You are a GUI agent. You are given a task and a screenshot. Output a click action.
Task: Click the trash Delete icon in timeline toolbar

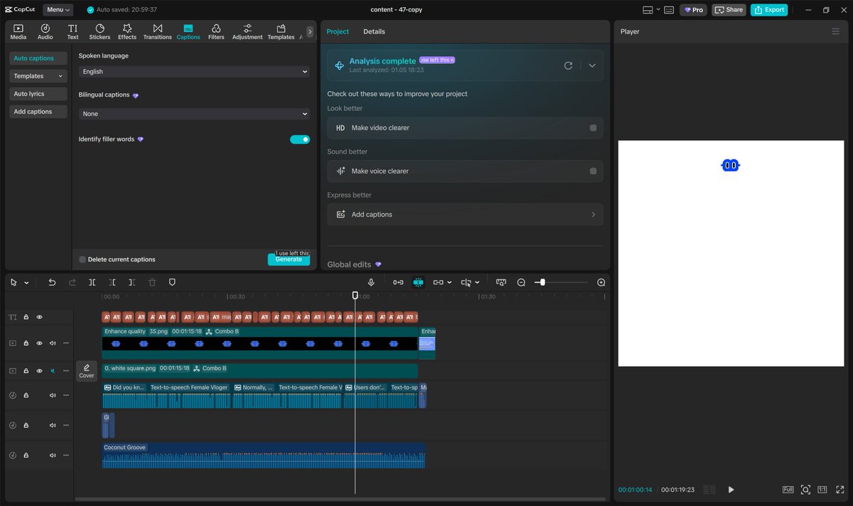(152, 282)
